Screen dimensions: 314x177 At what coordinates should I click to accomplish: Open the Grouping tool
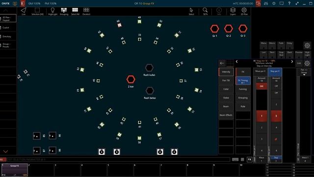click(64, 11)
